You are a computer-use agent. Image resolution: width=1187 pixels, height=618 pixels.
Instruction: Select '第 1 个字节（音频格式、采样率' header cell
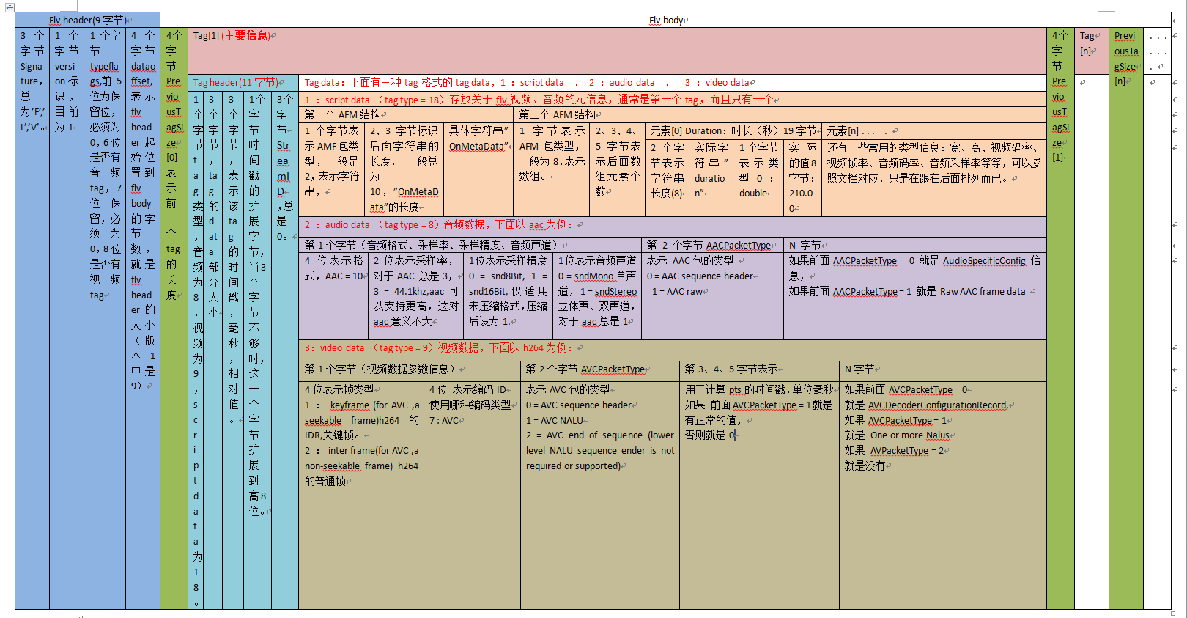click(470, 245)
